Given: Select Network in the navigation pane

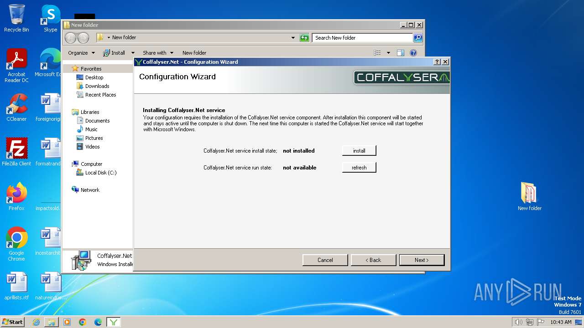Looking at the screenshot, I should coord(90,190).
